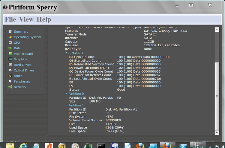Click the Peripherals mouse icon in sidebar
This screenshot has height=148, width=225.
point(10,81)
